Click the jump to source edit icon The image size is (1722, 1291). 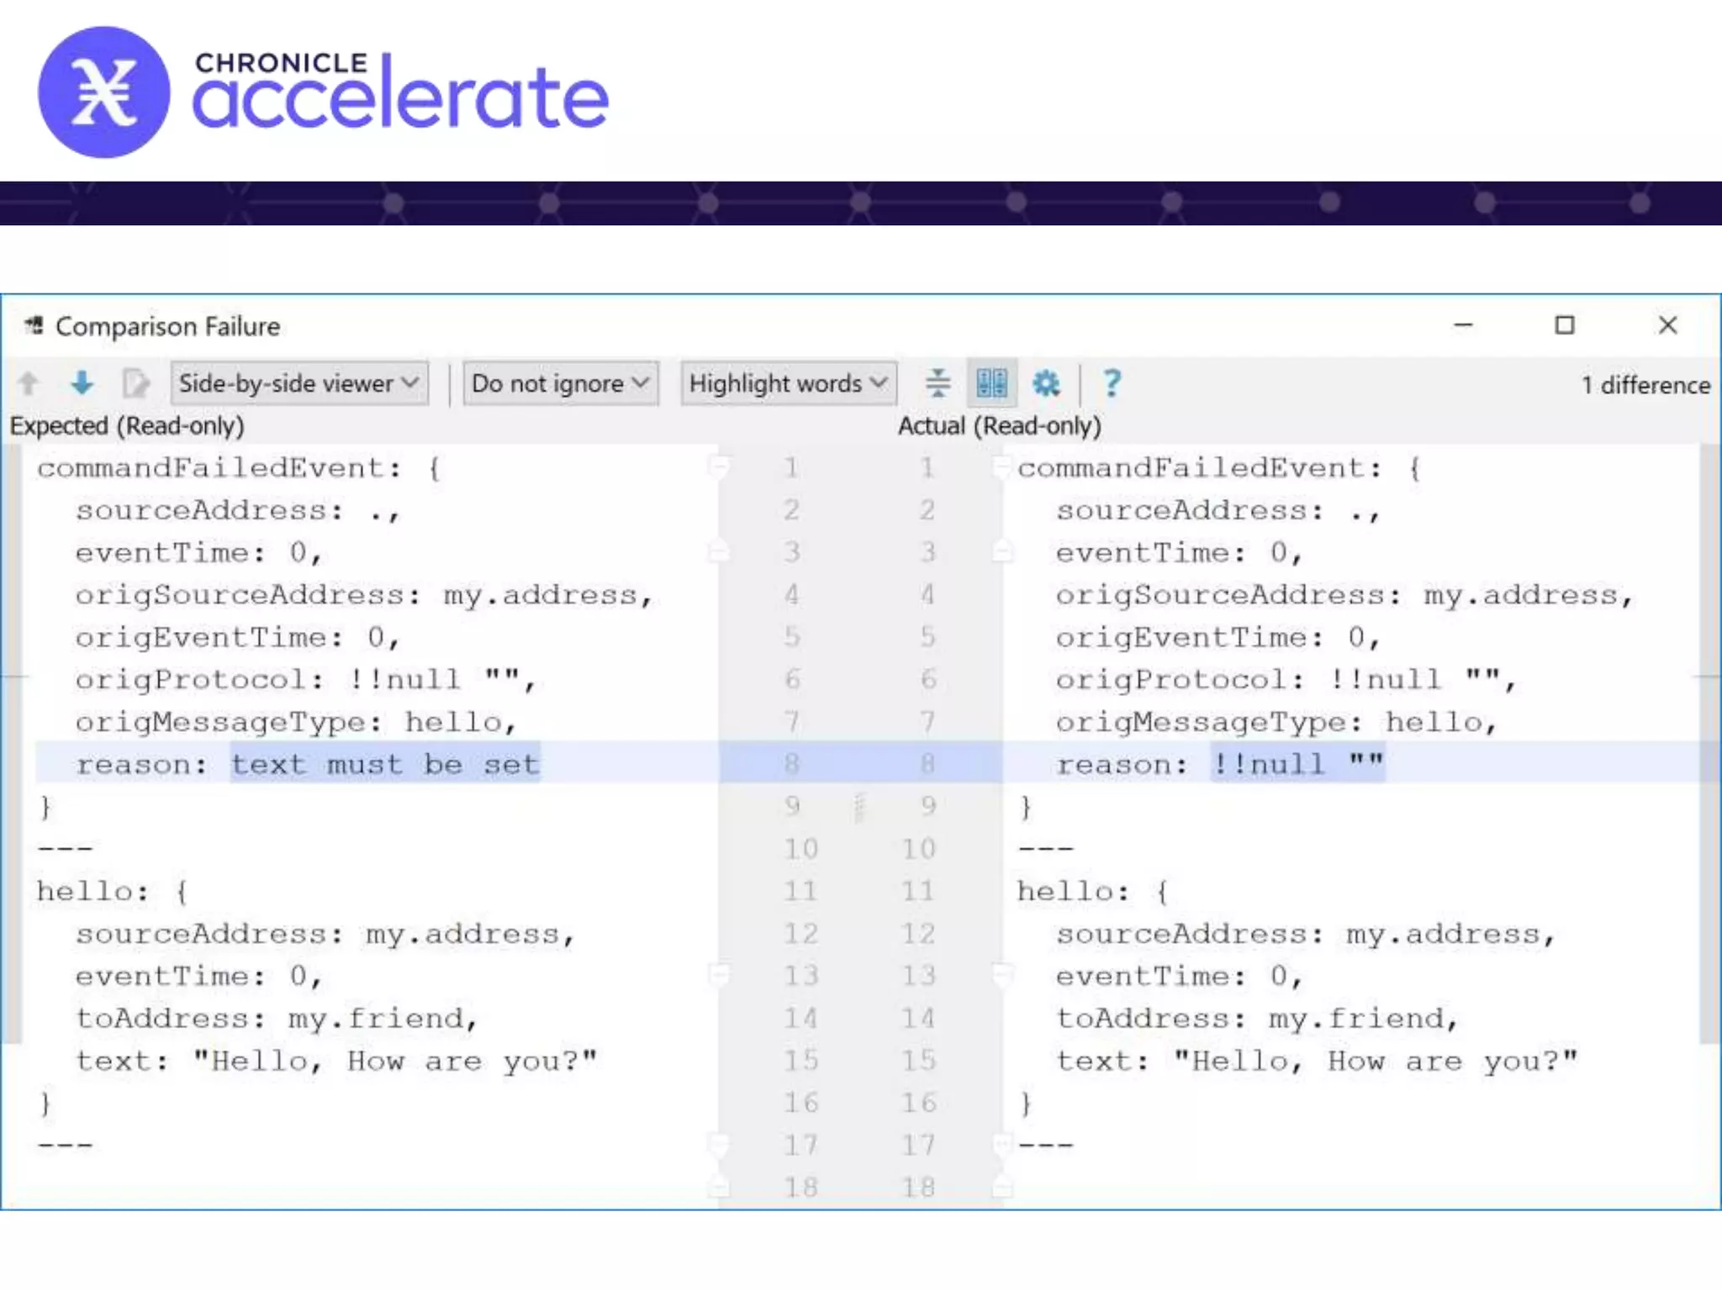click(x=135, y=383)
